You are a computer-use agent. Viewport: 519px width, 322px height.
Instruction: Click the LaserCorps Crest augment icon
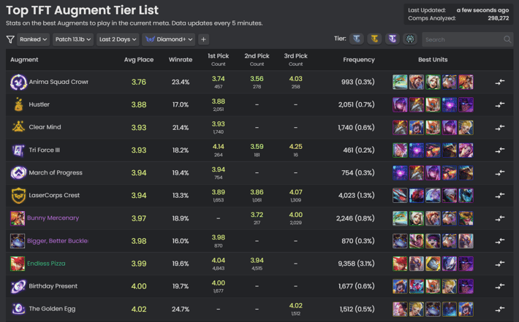(x=18, y=196)
